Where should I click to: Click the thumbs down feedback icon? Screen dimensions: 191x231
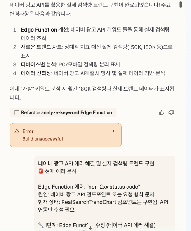tap(171, 113)
